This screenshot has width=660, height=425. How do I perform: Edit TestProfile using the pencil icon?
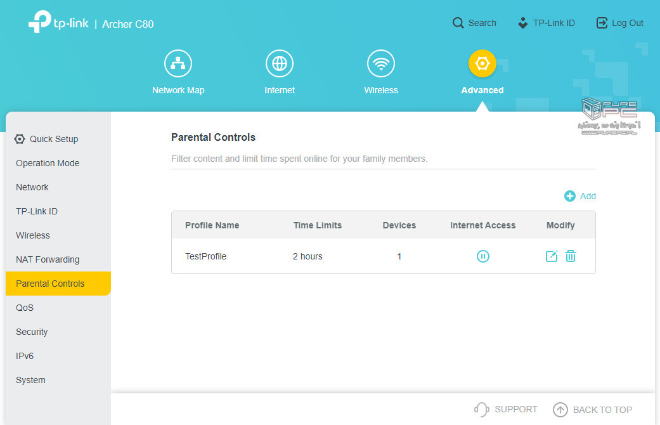(552, 256)
